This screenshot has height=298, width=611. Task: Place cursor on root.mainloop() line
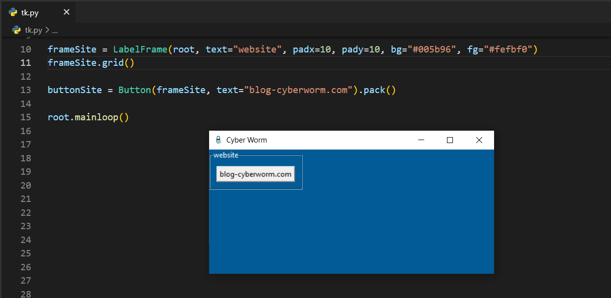[88, 117]
